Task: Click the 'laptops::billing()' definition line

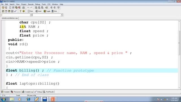Action: [x=33, y=84]
